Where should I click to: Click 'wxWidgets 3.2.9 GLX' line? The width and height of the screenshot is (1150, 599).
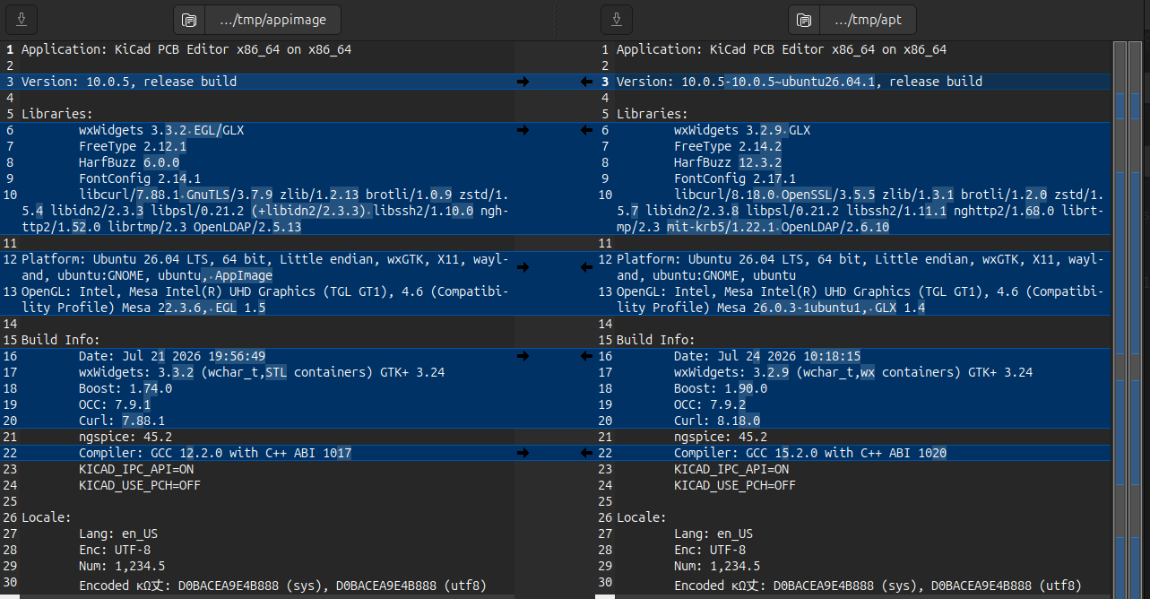[742, 130]
